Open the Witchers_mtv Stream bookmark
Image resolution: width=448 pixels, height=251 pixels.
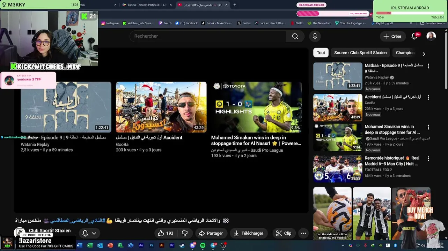(x=138, y=23)
